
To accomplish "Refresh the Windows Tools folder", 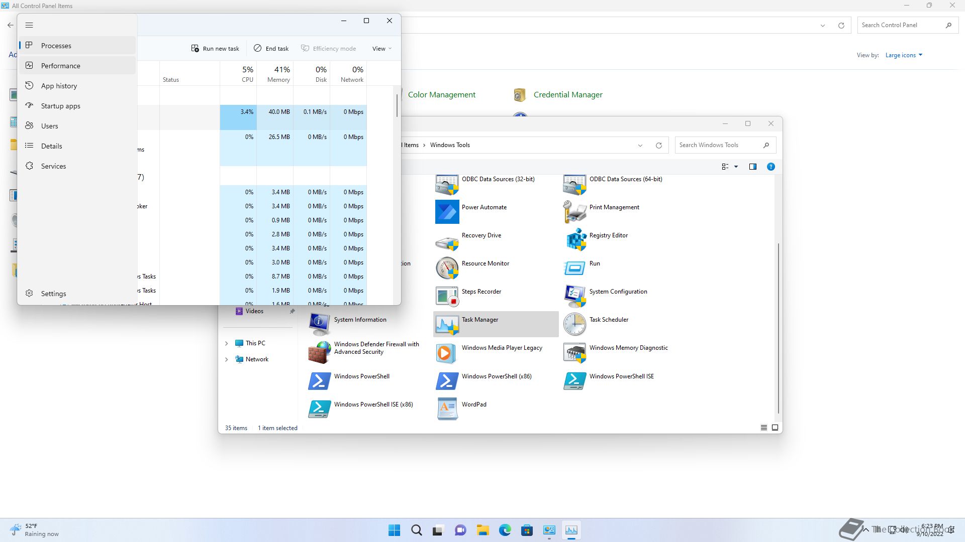I will point(658,146).
